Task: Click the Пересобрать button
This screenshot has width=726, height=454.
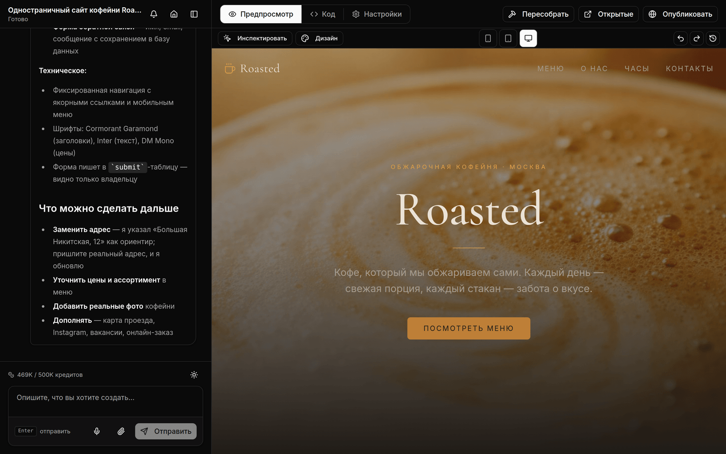Action: 538,14
